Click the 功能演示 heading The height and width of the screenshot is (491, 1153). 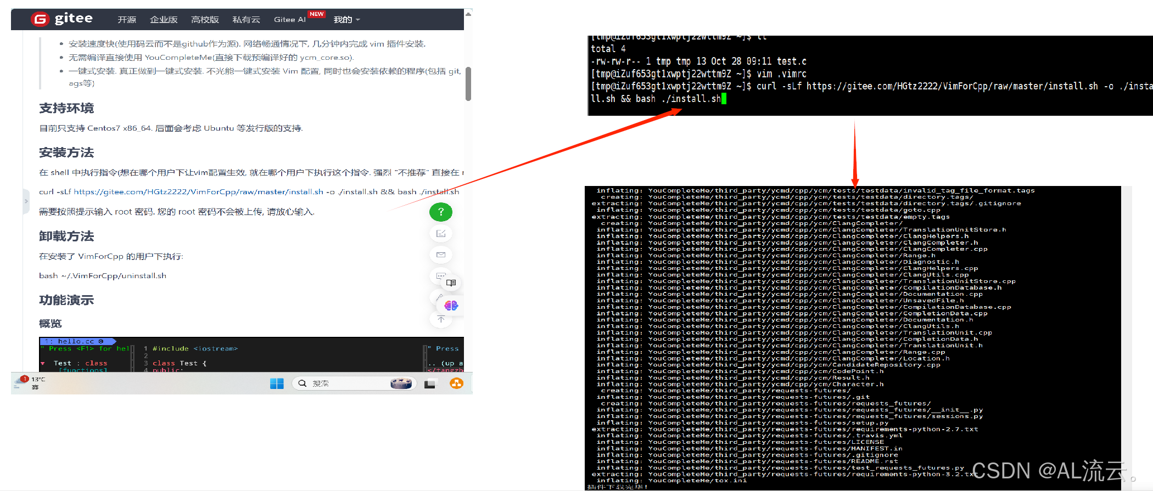(66, 300)
